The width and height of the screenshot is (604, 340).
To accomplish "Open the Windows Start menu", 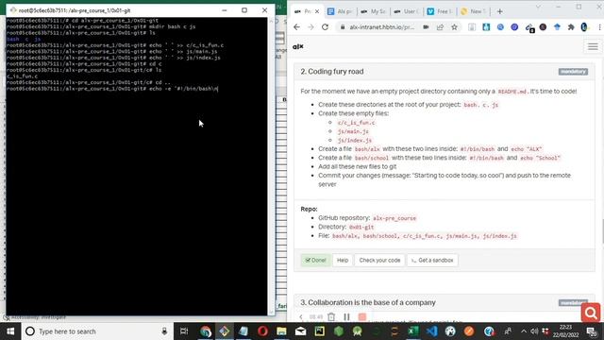I will coord(10,331).
